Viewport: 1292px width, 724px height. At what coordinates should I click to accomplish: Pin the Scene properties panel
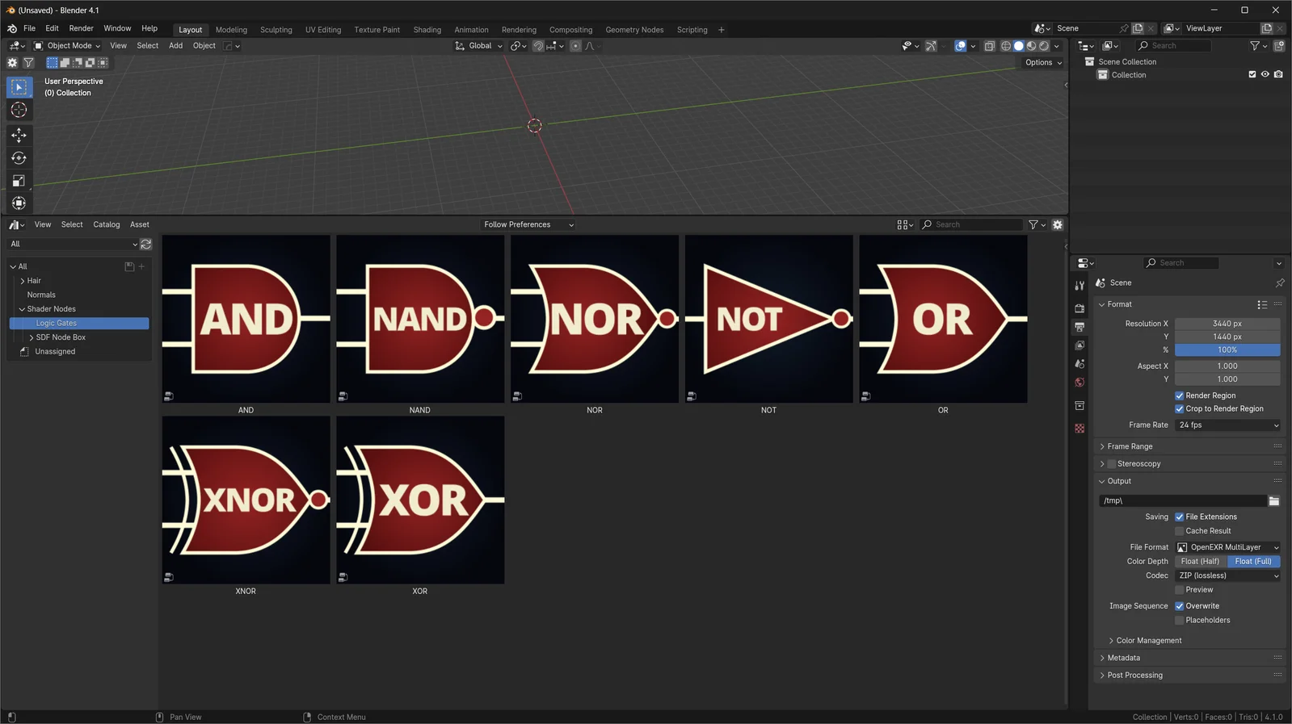click(x=1280, y=283)
